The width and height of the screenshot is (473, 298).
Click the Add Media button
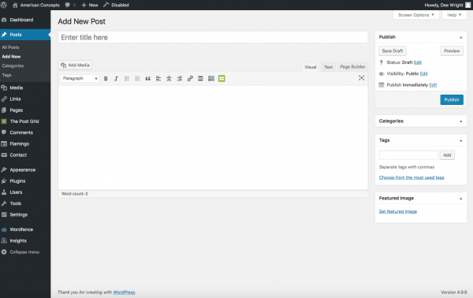click(75, 65)
